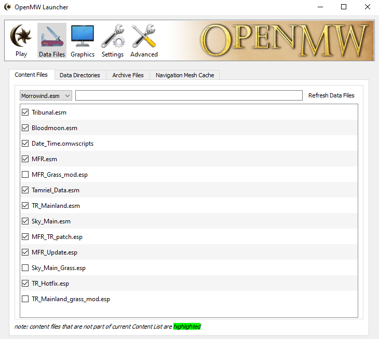Select the TR_Mainland_grass_mod.esp file name
The image size is (379, 339).
click(x=71, y=299)
